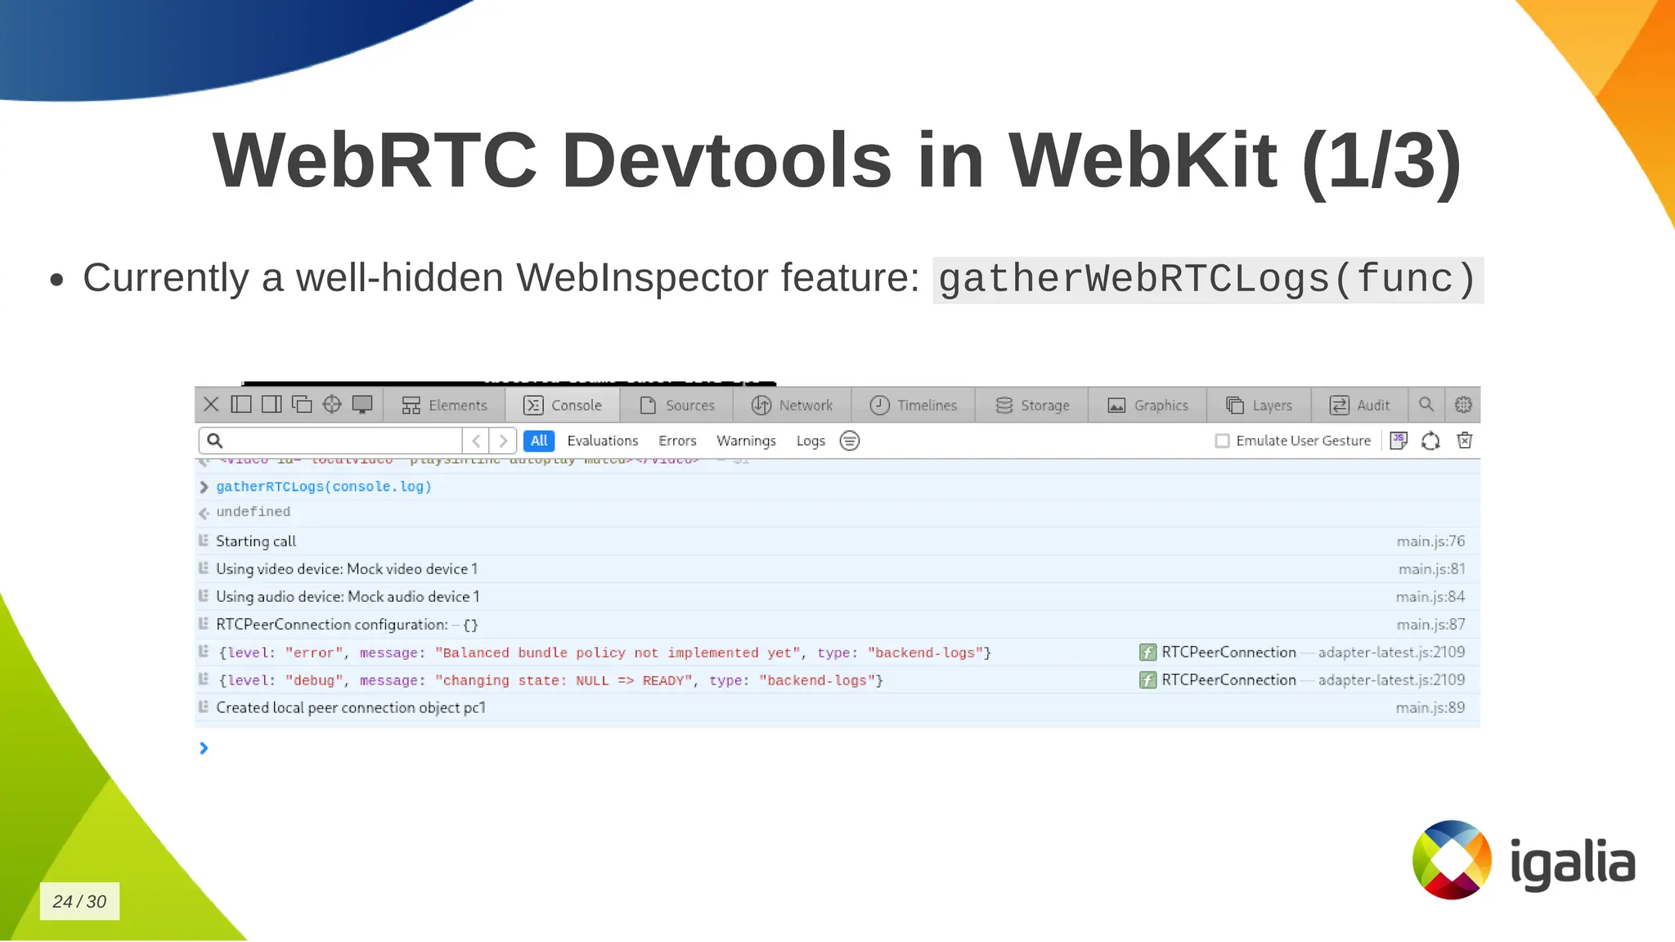Open source link main.js:87
1675x942 pixels.
click(1430, 624)
